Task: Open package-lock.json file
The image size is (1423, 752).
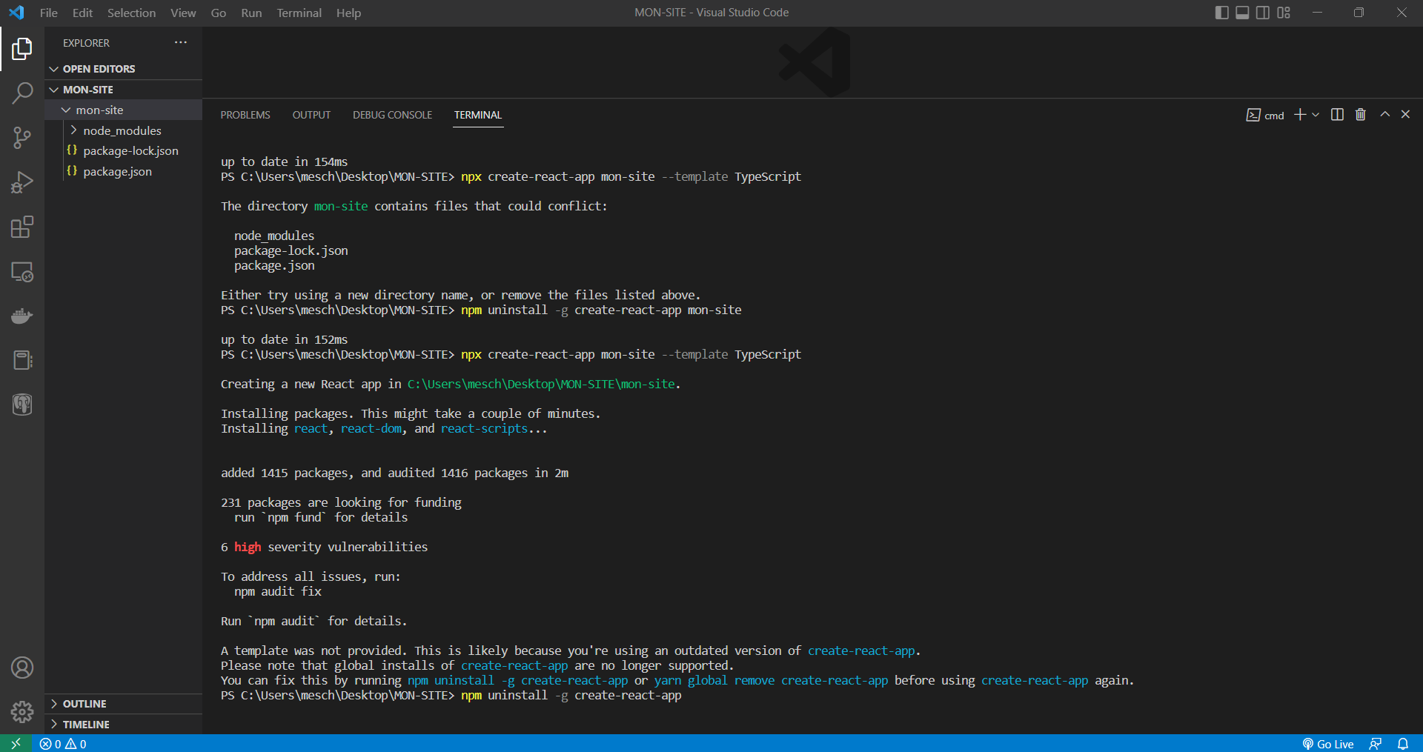Action: coord(123,150)
